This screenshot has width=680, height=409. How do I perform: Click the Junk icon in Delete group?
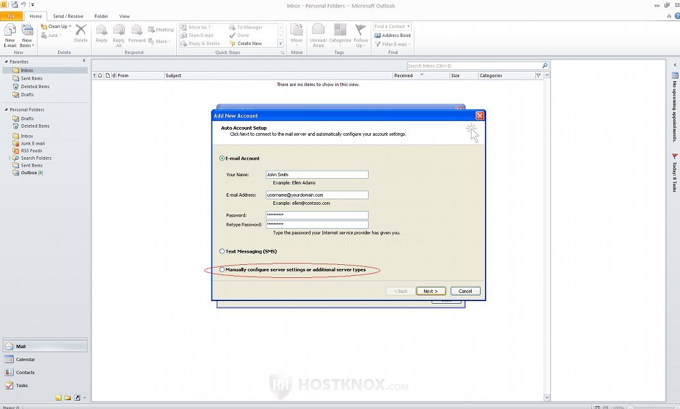click(44, 35)
